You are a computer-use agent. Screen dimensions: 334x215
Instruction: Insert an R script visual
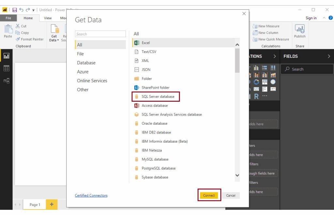[257, 96]
